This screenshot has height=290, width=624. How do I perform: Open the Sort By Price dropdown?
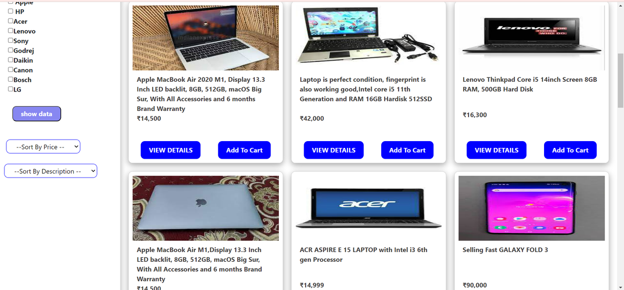tap(43, 146)
